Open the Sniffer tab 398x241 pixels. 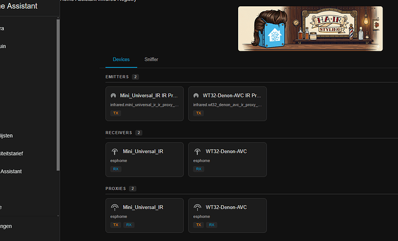pos(151,59)
